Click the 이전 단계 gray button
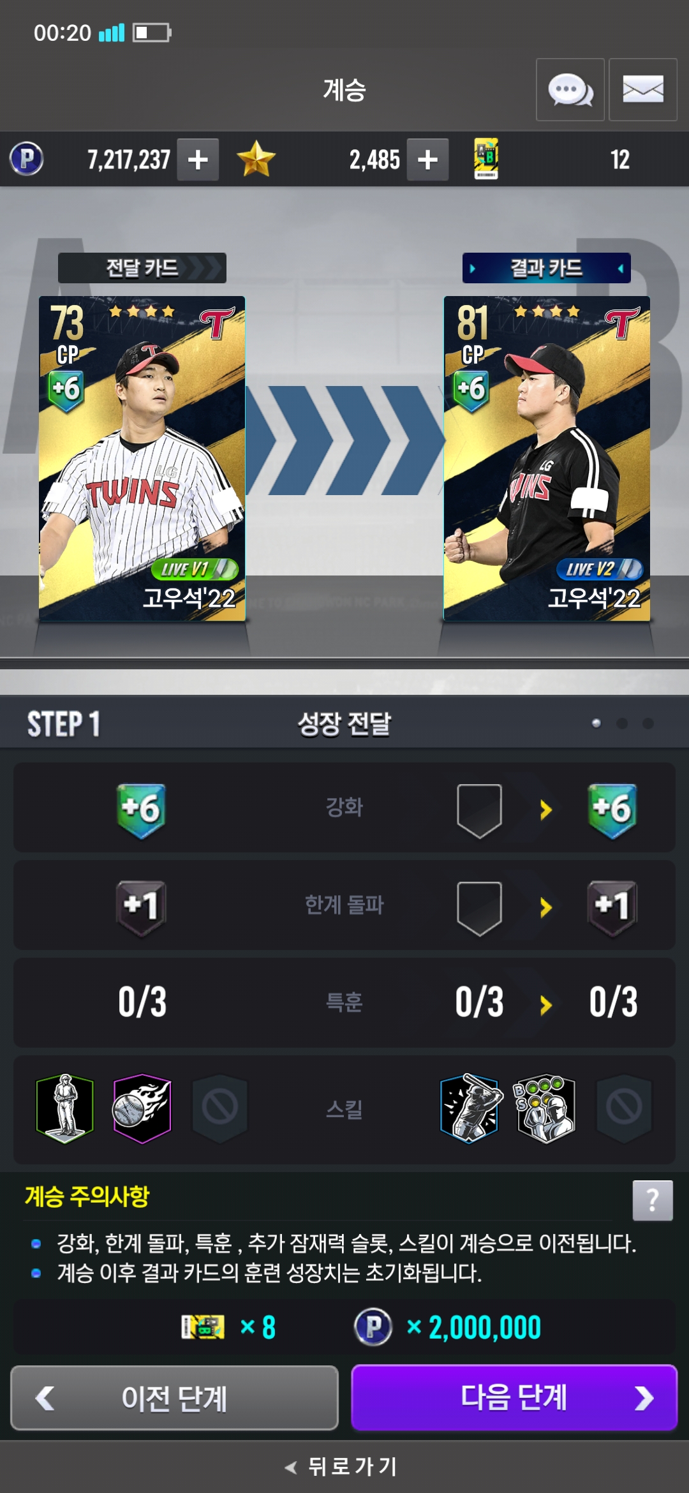 pyautogui.click(x=174, y=1397)
